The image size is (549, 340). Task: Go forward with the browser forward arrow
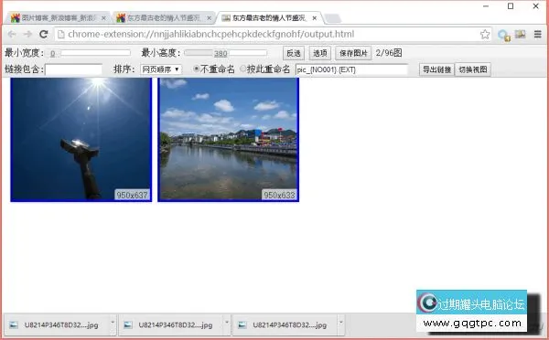27,35
